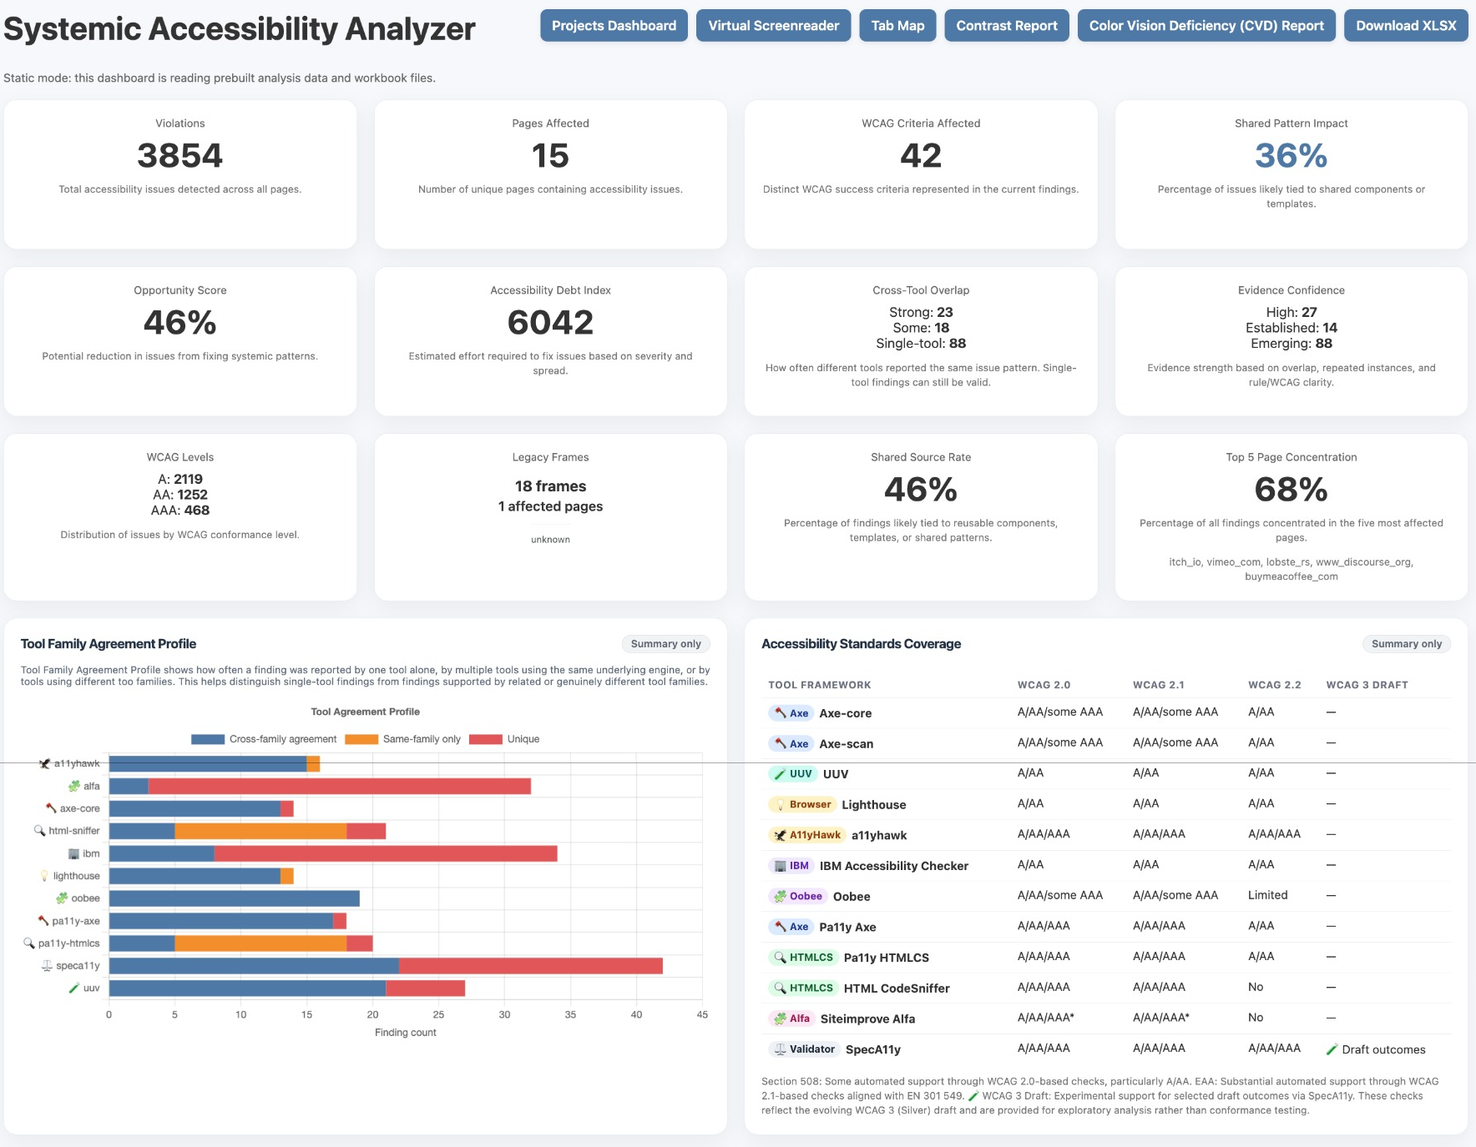The image size is (1476, 1147).
Task: Click the orange segment of the html-sniffer bar
Action: coord(260,831)
